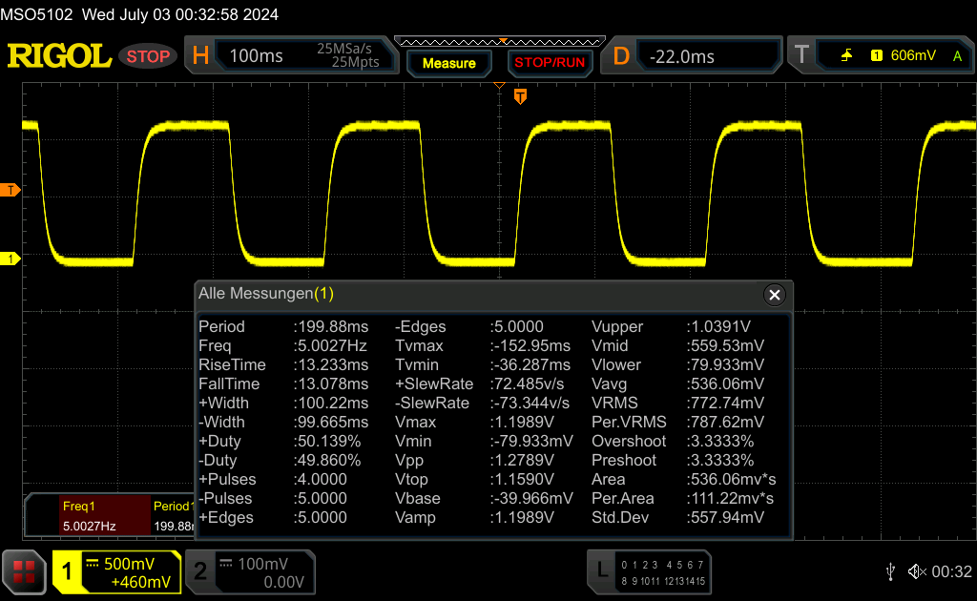Toggle the STOP/RUN button
Image resolution: width=977 pixels, height=601 pixels.
tap(550, 63)
